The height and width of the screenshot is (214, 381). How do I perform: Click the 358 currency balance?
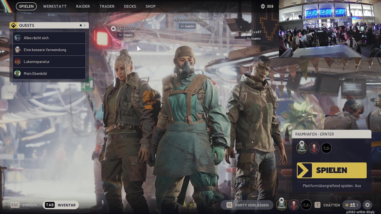(x=270, y=6)
